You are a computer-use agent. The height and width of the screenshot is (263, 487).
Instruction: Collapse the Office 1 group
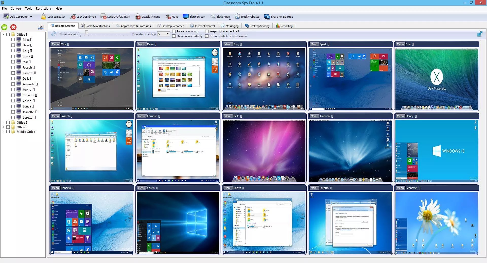point(3,34)
